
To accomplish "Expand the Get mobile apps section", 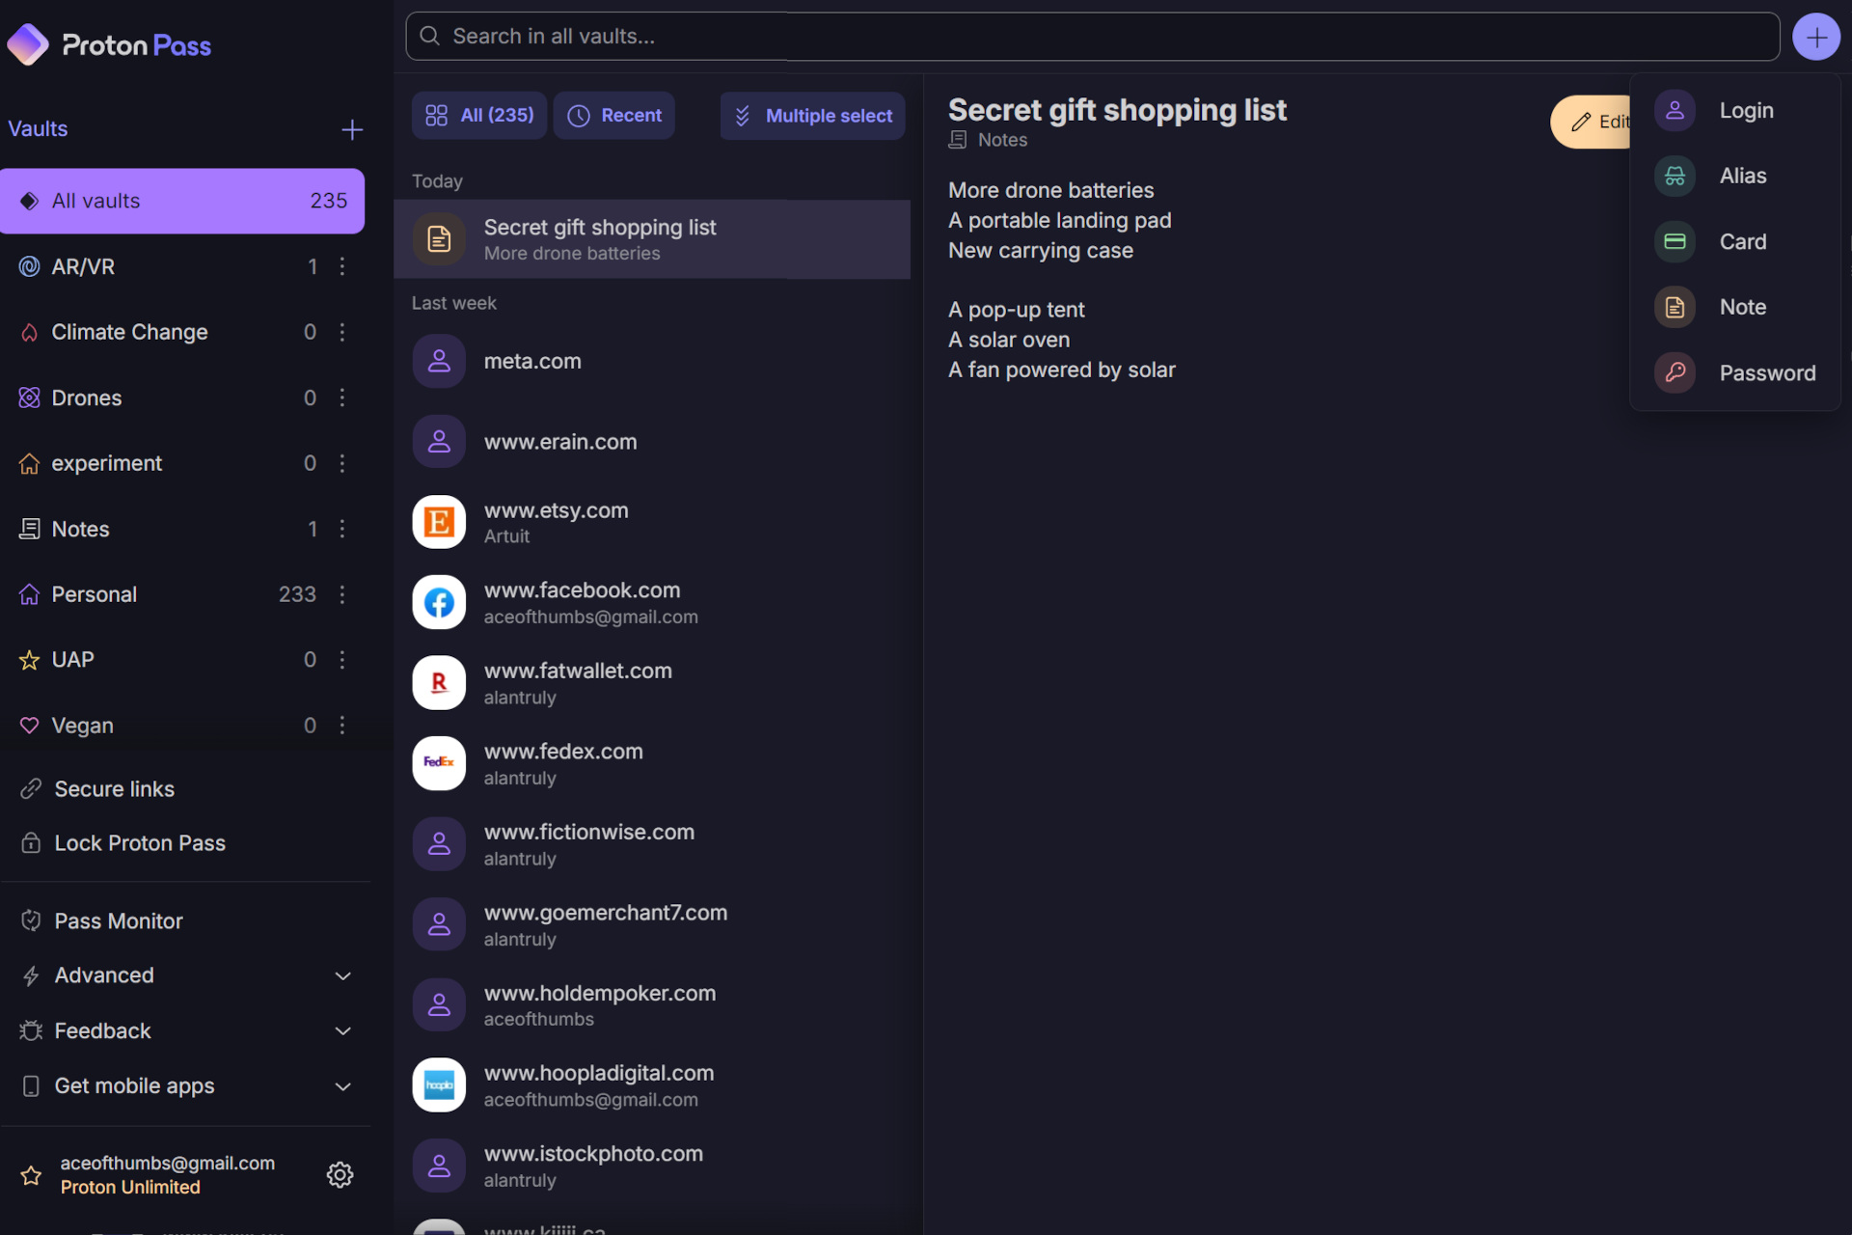I will click(340, 1086).
